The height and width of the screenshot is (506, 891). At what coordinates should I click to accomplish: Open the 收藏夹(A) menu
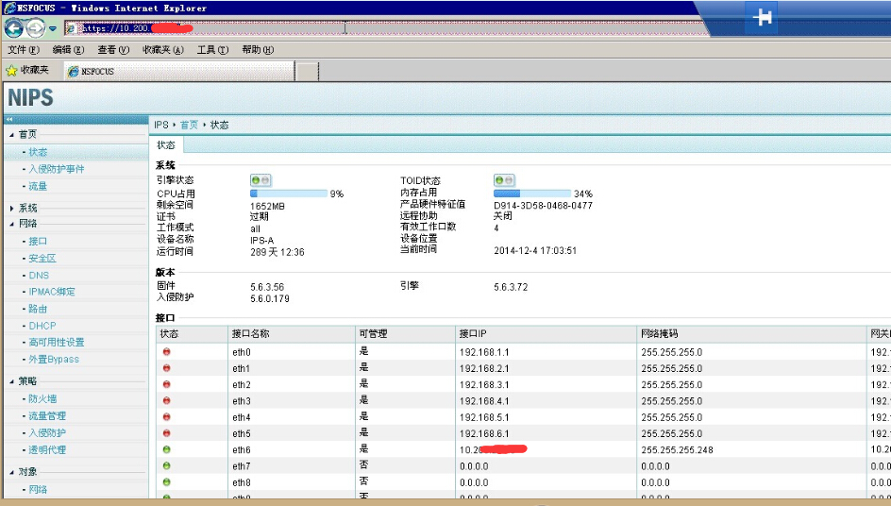[x=163, y=50]
